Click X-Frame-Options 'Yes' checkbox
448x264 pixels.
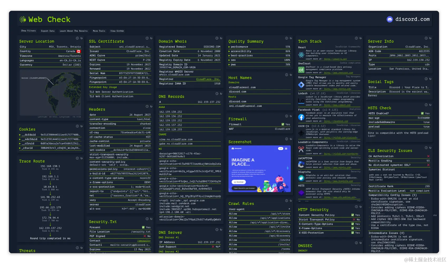coord(353,228)
